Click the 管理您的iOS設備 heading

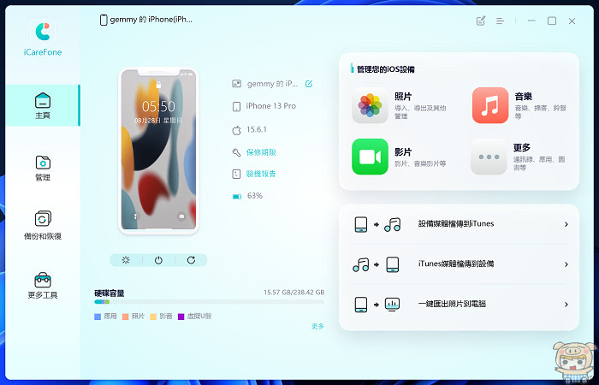(385, 69)
